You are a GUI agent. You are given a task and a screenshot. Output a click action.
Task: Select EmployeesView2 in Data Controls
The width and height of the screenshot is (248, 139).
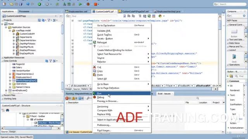pos(24,77)
